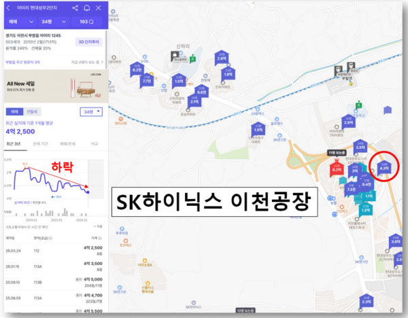Screen dimensions: 408x318
Task: Open the 매매/전세 comparison tab
Action: [66, 144]
